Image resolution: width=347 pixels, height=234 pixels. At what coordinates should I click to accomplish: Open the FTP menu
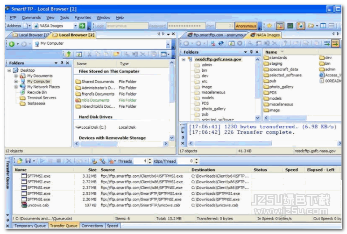coord(13,17)
